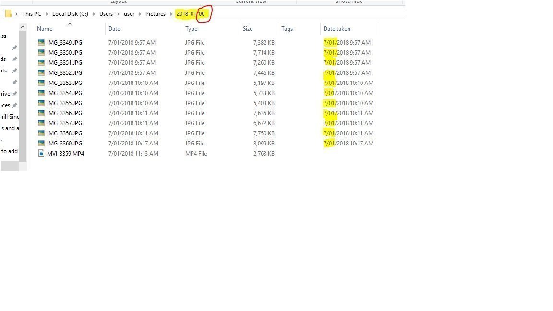Viewport: 553px width, 311px height.
Task: Select the IMG_3357.JPG file icon
Action: (41, 123)
